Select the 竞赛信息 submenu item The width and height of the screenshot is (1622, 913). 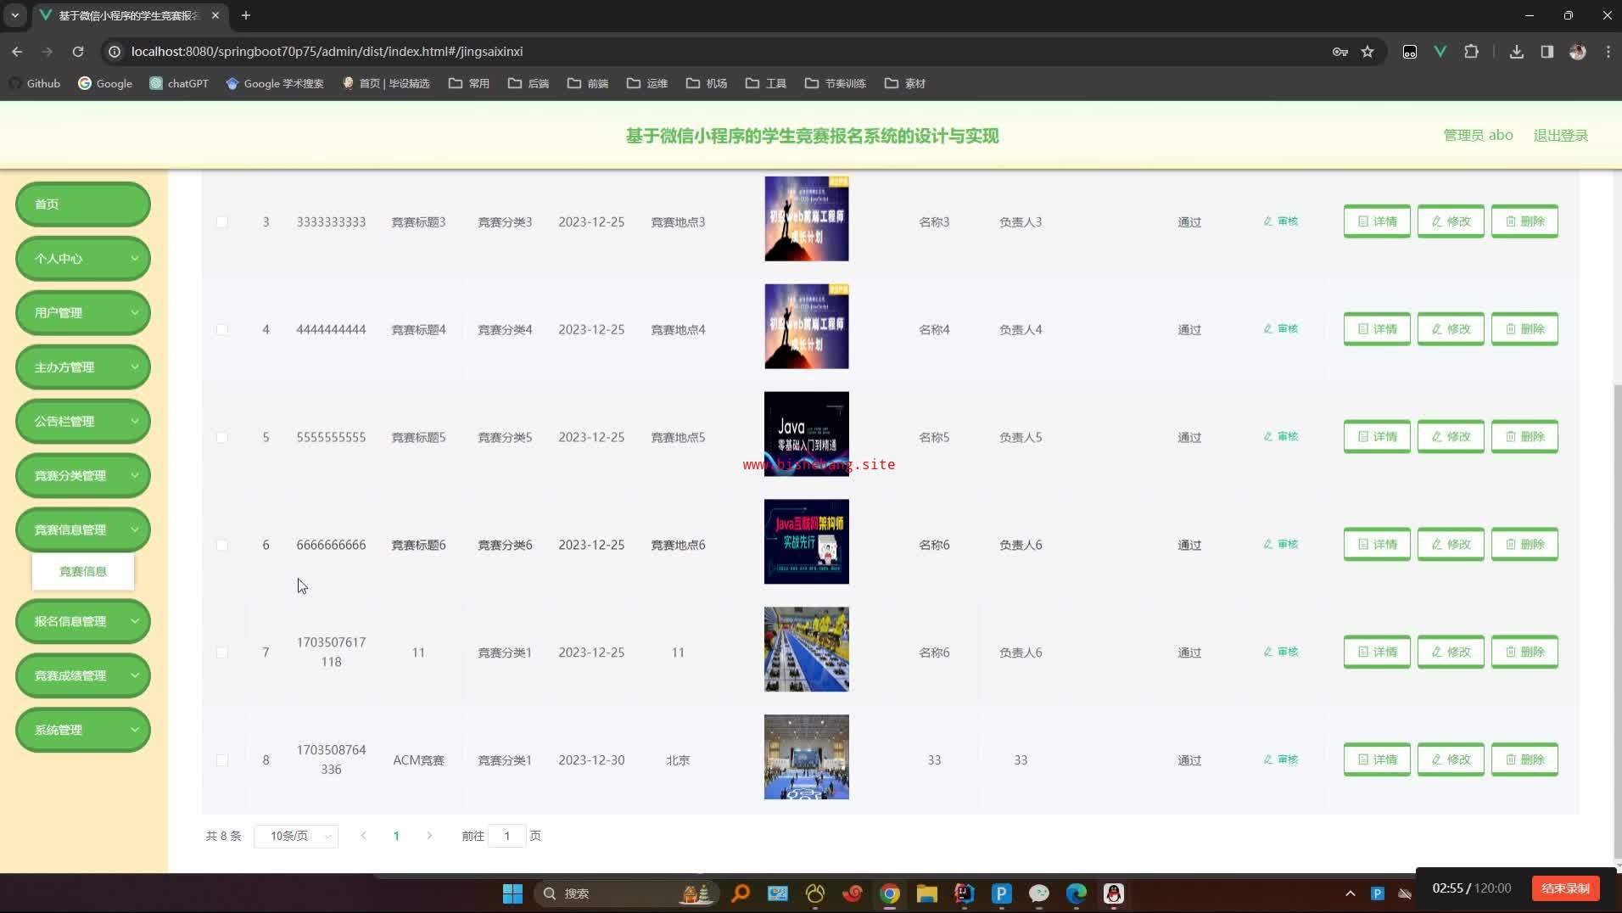[83, 572]
